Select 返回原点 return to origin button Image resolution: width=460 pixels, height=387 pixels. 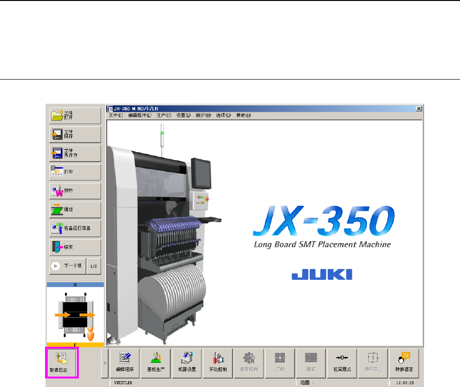342,363
